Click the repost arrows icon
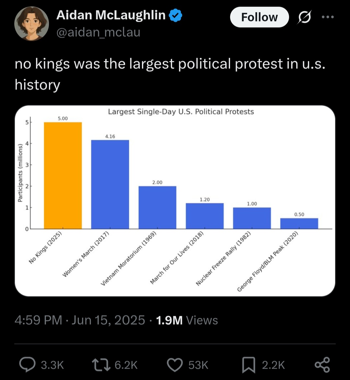Screen dimensions: 350x380 (101, 365)
